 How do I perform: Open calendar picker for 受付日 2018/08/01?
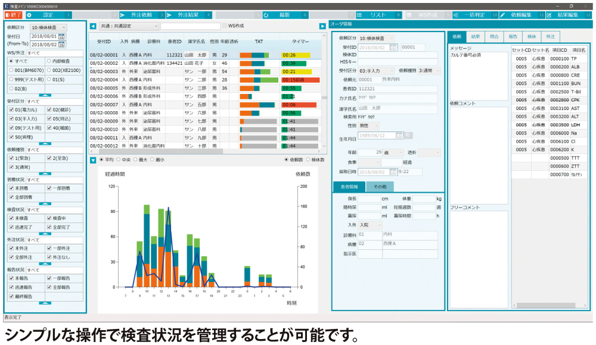62,37
